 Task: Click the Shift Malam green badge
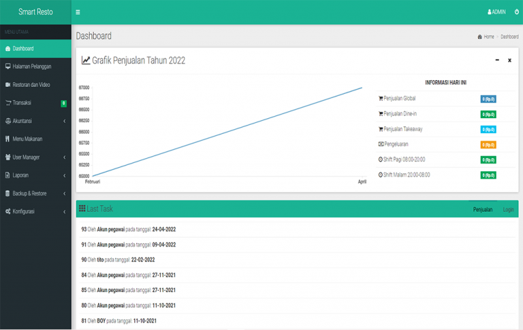point(488,175)
